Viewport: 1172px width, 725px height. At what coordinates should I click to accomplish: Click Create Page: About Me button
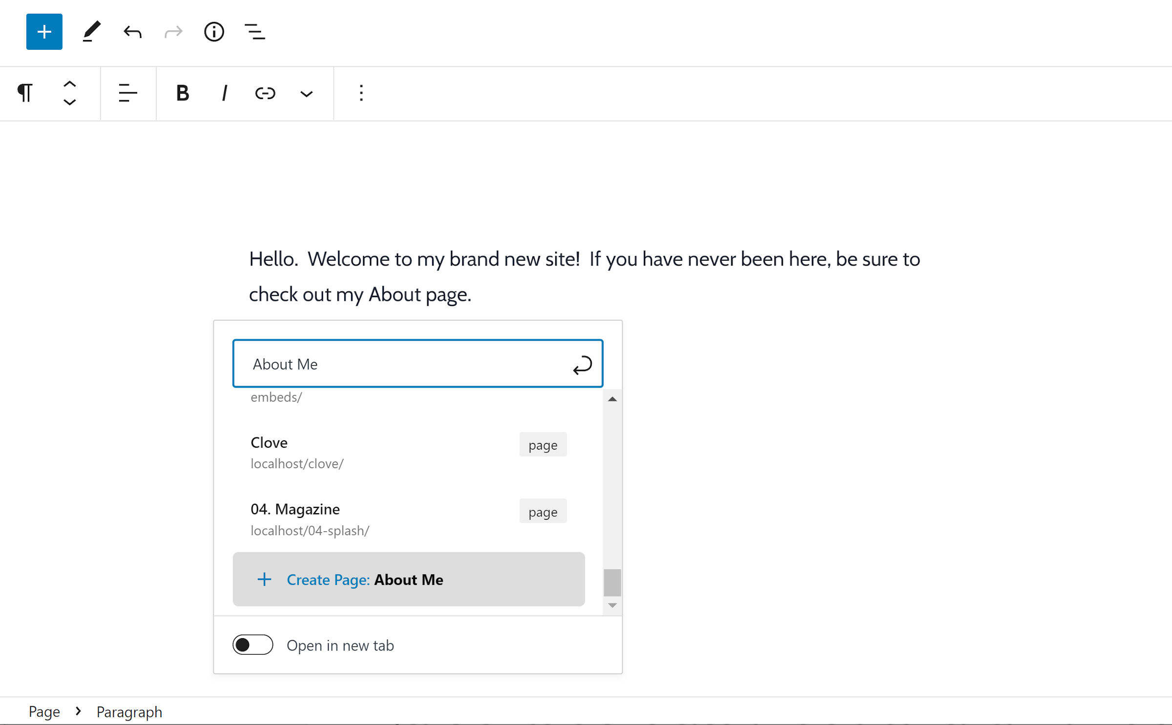pyautogui.click(x=408, y=580)
